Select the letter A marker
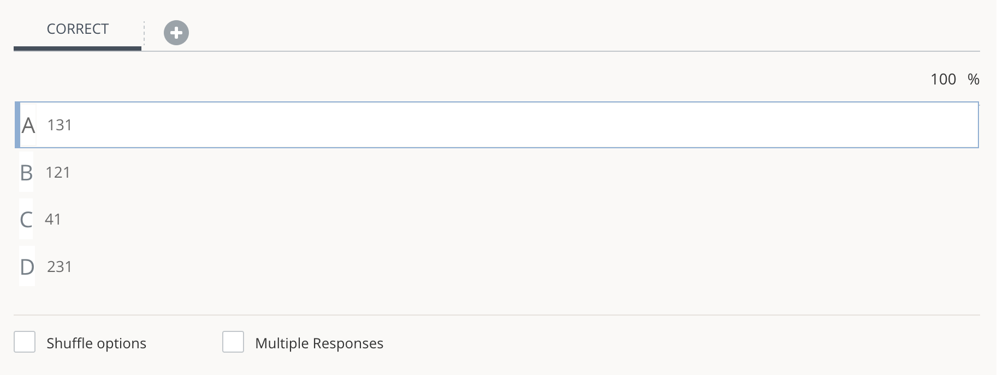 click(27, 125)
